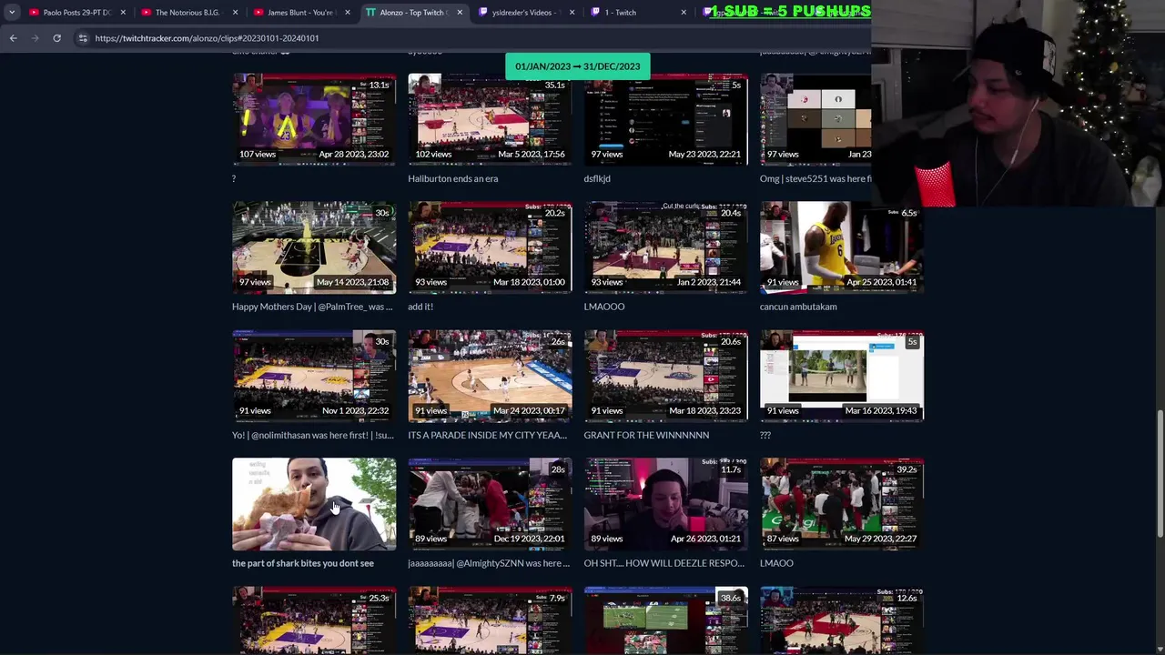Close the 1 - Twitch tab
1165x655 pixels.
684,13
